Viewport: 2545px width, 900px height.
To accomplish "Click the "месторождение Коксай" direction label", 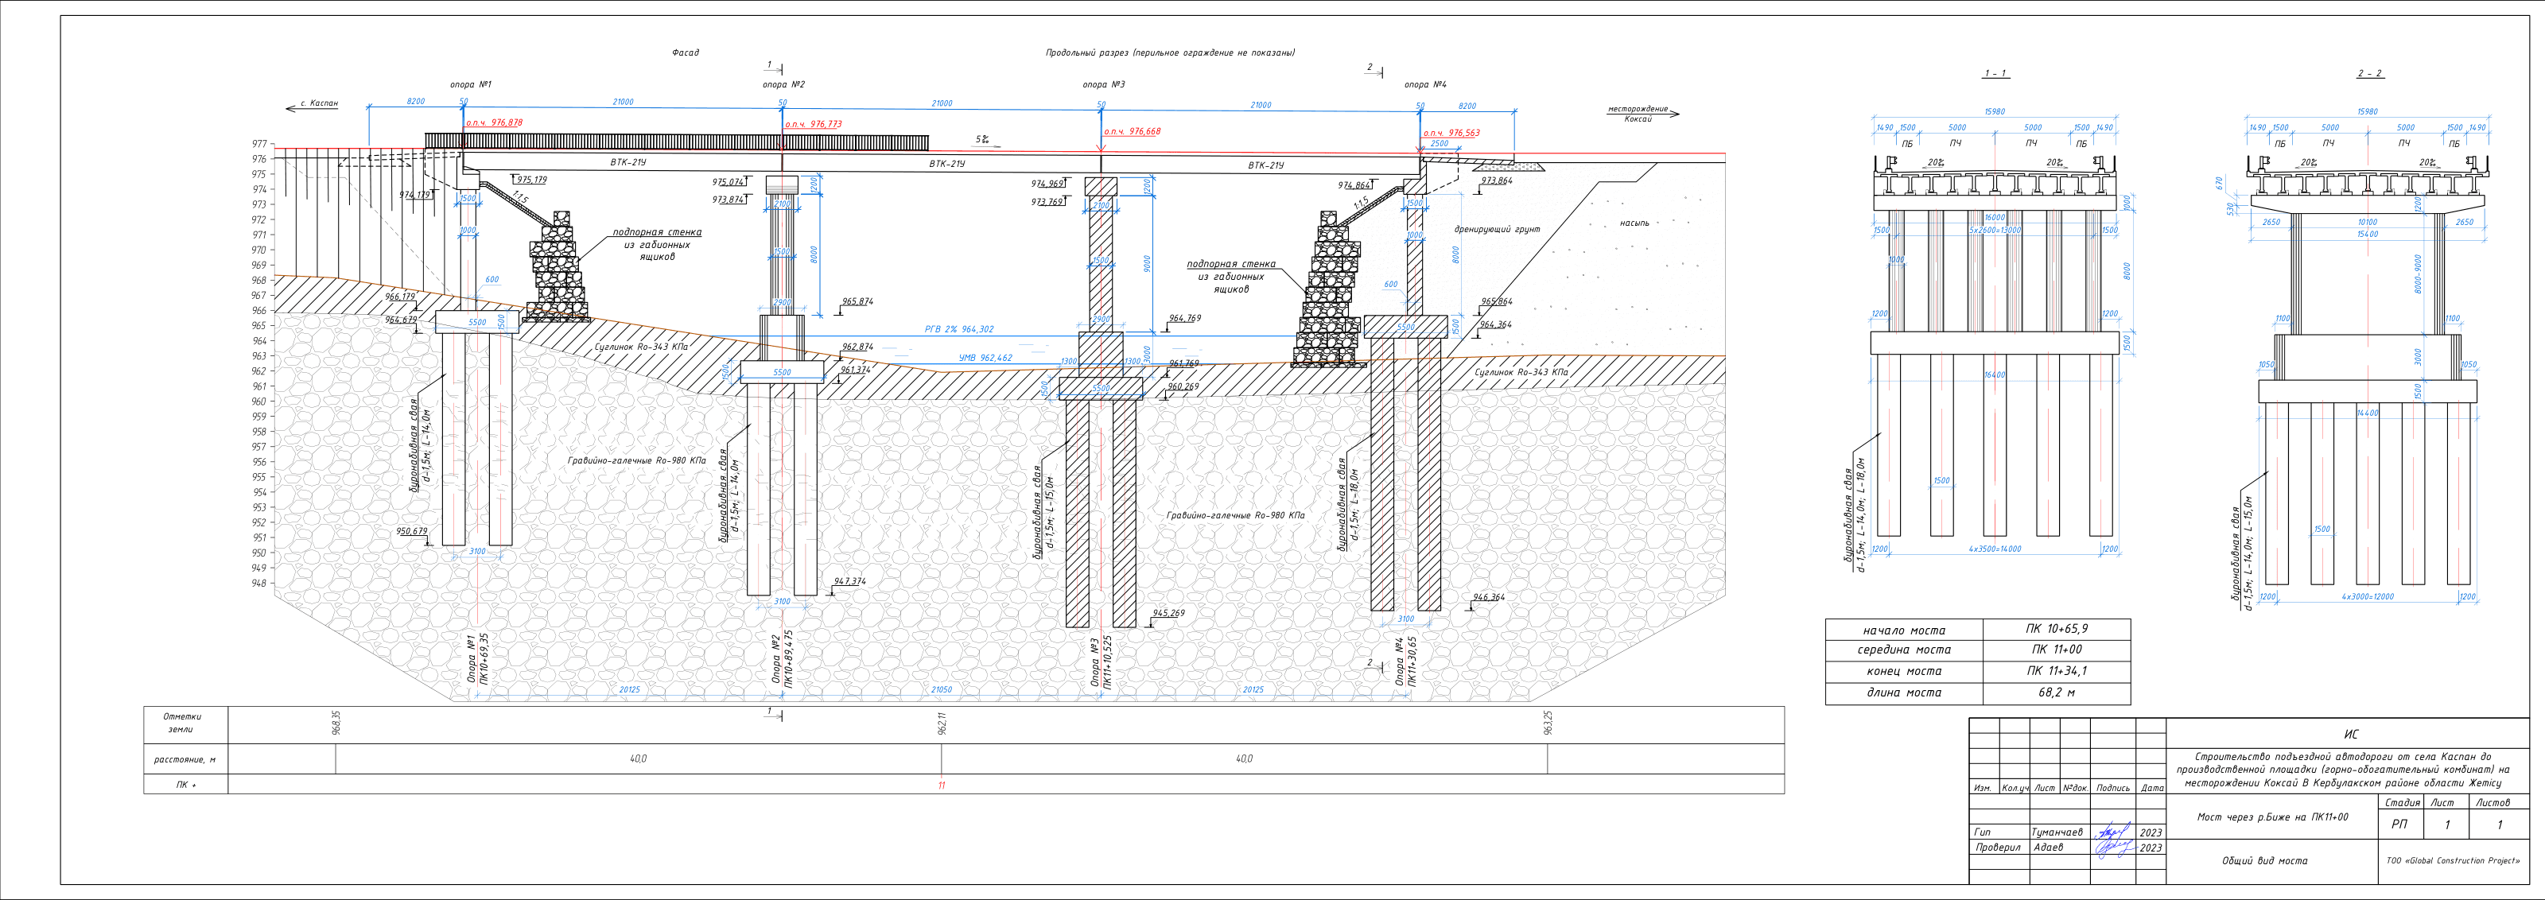I will [1637, 114].
